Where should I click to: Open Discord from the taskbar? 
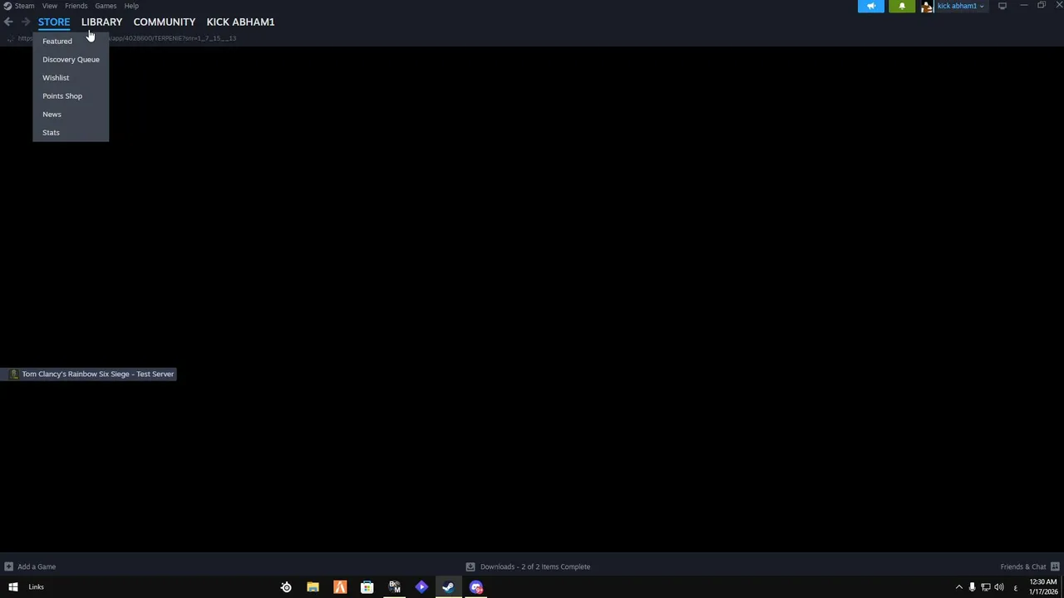click(475, 587)
